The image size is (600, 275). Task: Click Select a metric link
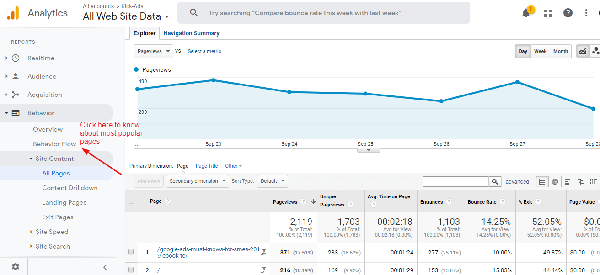(204, 51)
